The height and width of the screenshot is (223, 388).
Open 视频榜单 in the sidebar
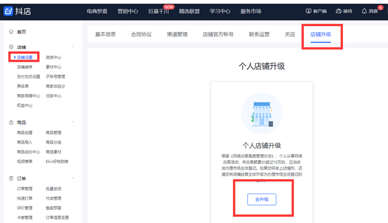click(24, 162)
